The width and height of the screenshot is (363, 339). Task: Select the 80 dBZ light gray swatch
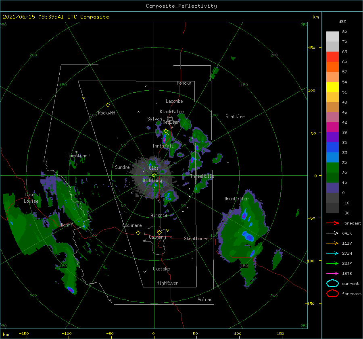click(332, 36)
